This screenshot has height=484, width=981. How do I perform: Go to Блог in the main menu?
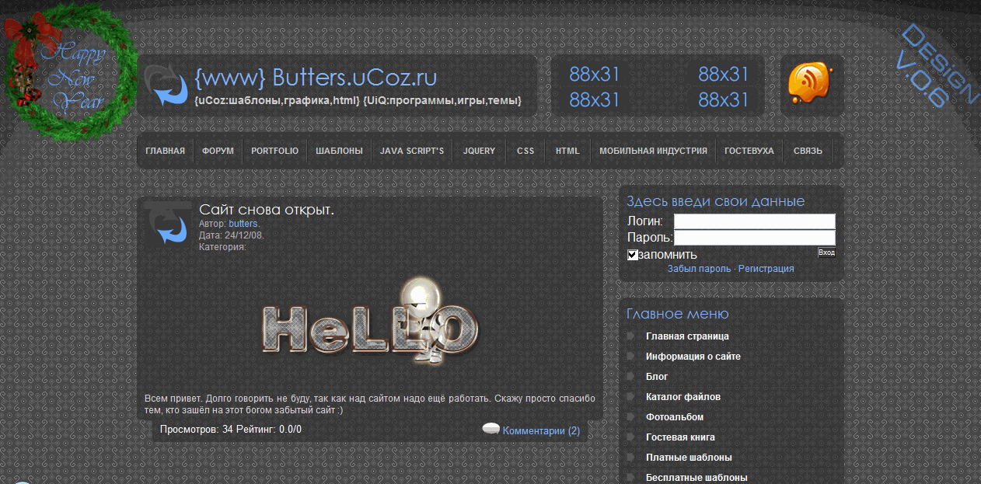[x=657, y=377]
